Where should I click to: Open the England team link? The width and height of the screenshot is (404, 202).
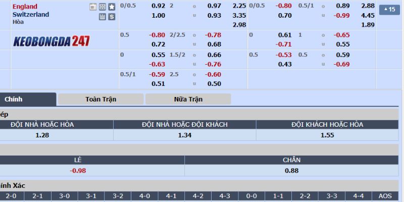25,7
